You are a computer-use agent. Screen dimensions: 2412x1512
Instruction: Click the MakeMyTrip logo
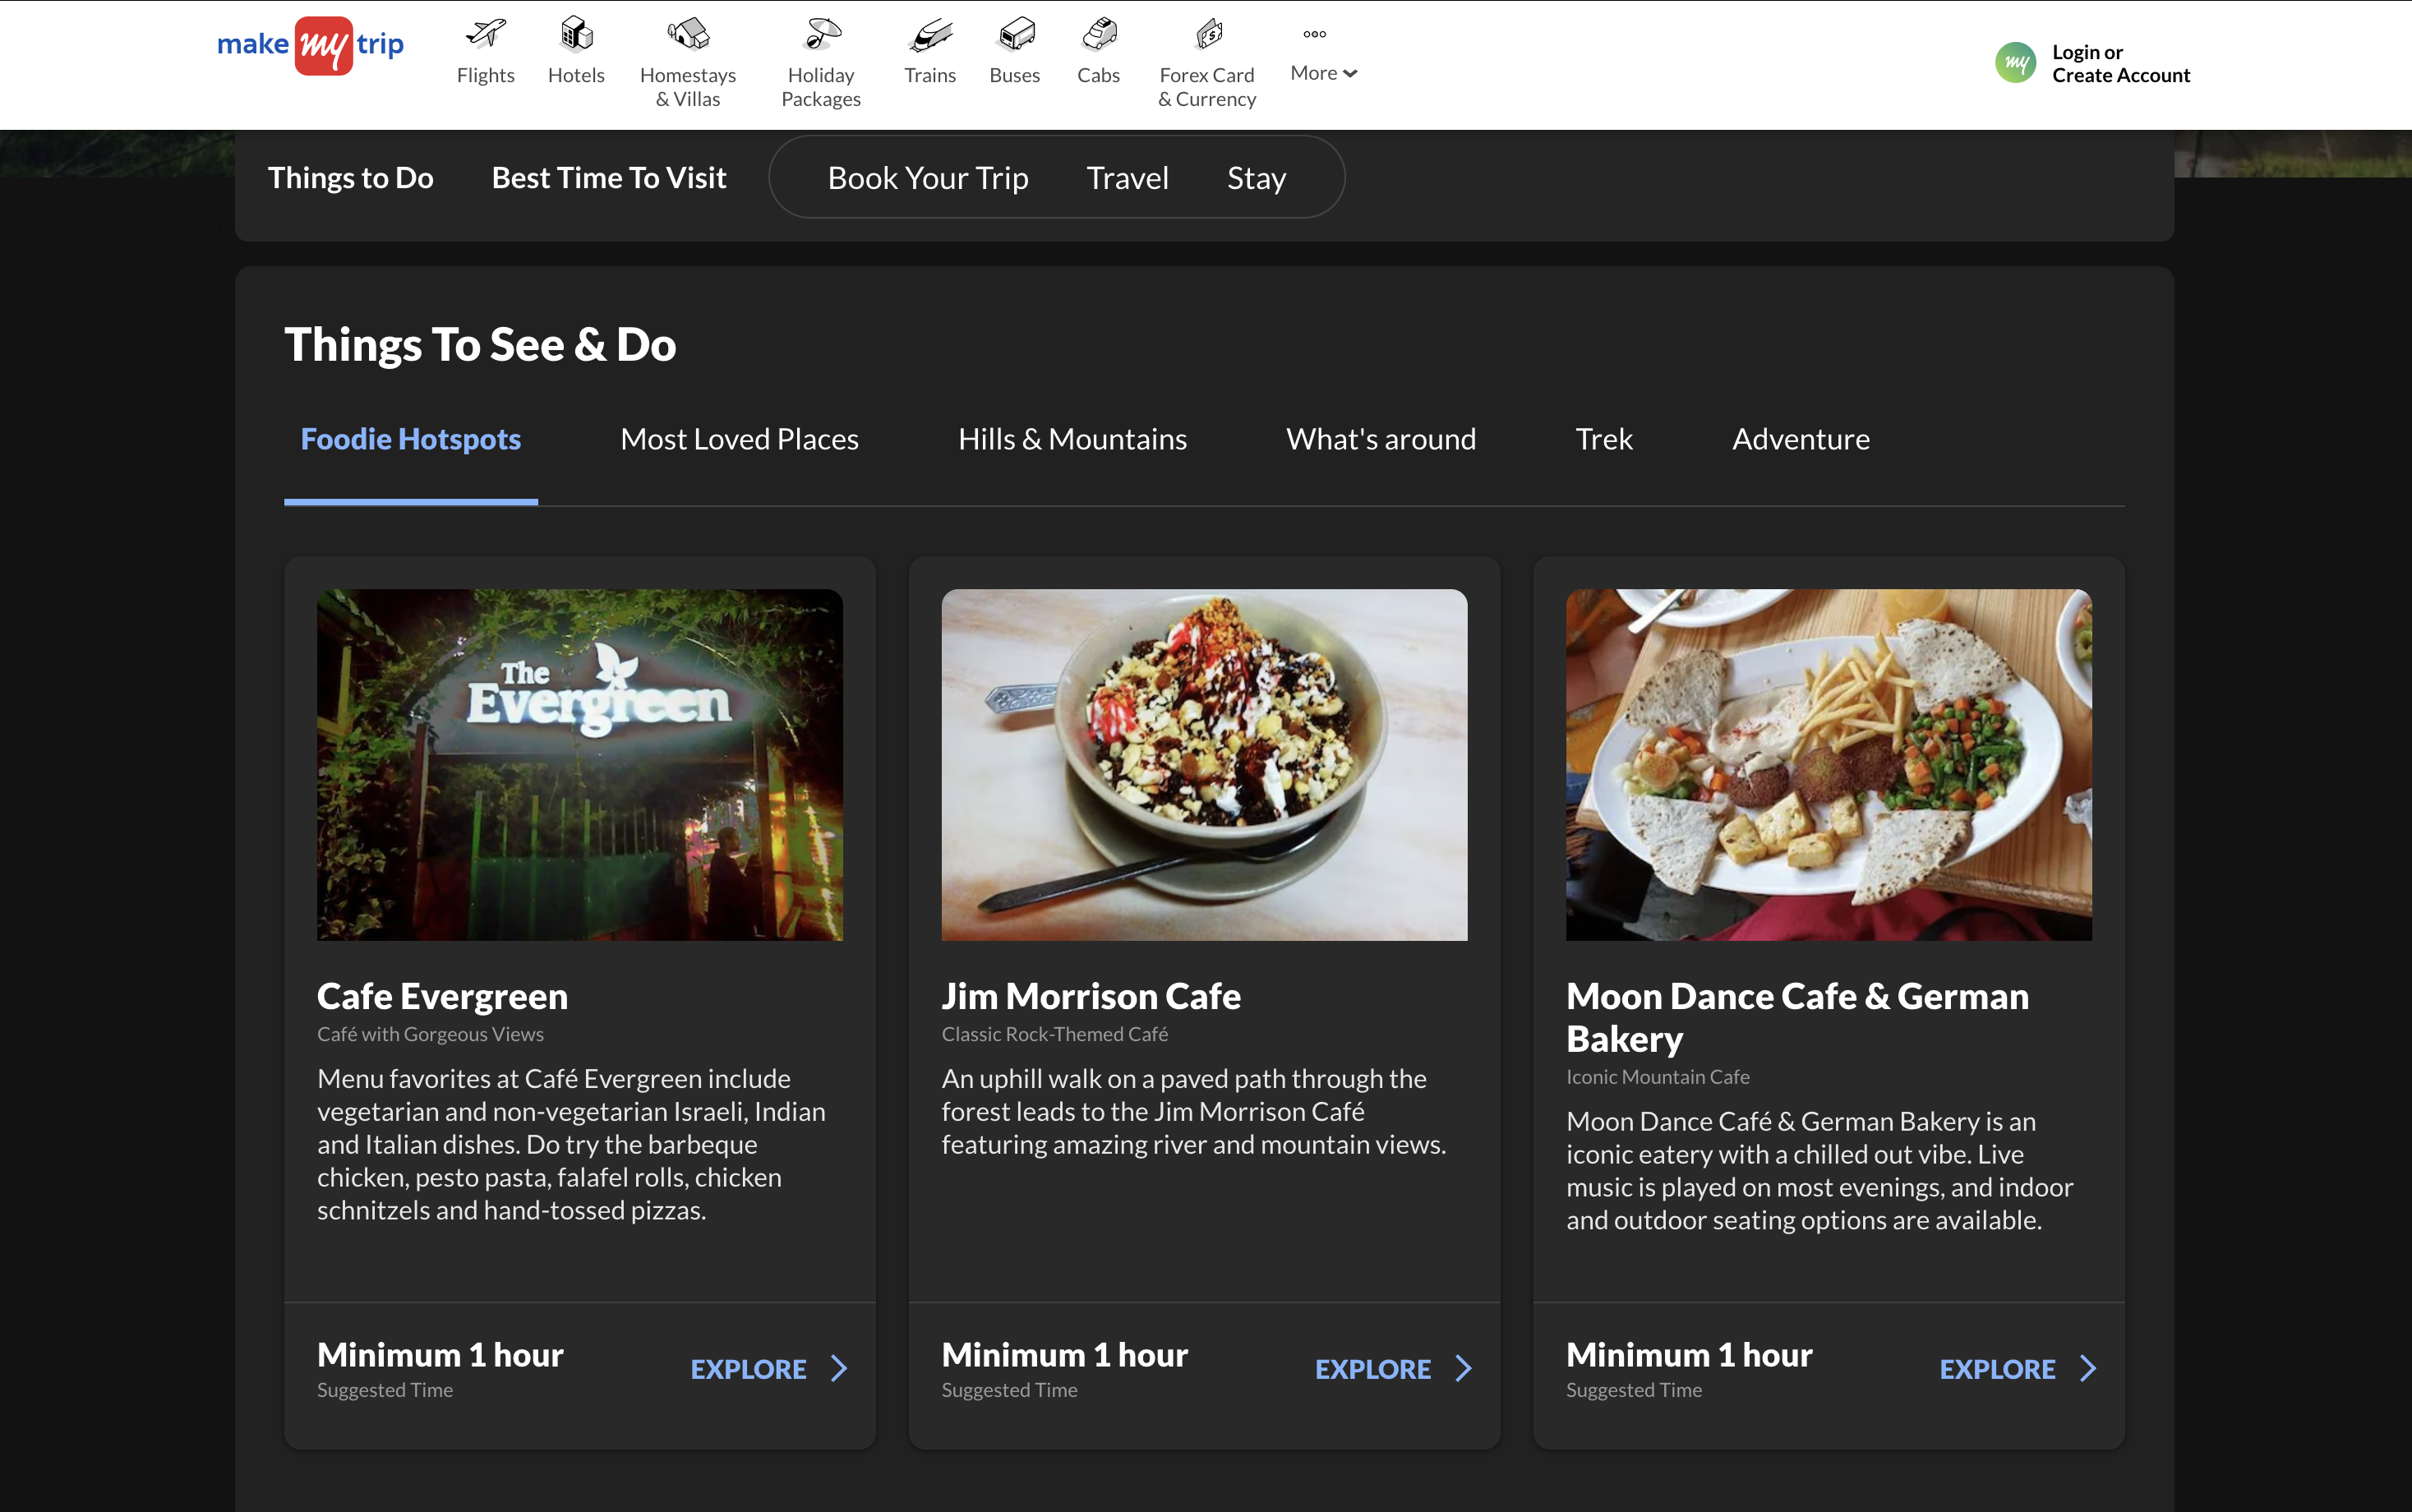(310, 45)
